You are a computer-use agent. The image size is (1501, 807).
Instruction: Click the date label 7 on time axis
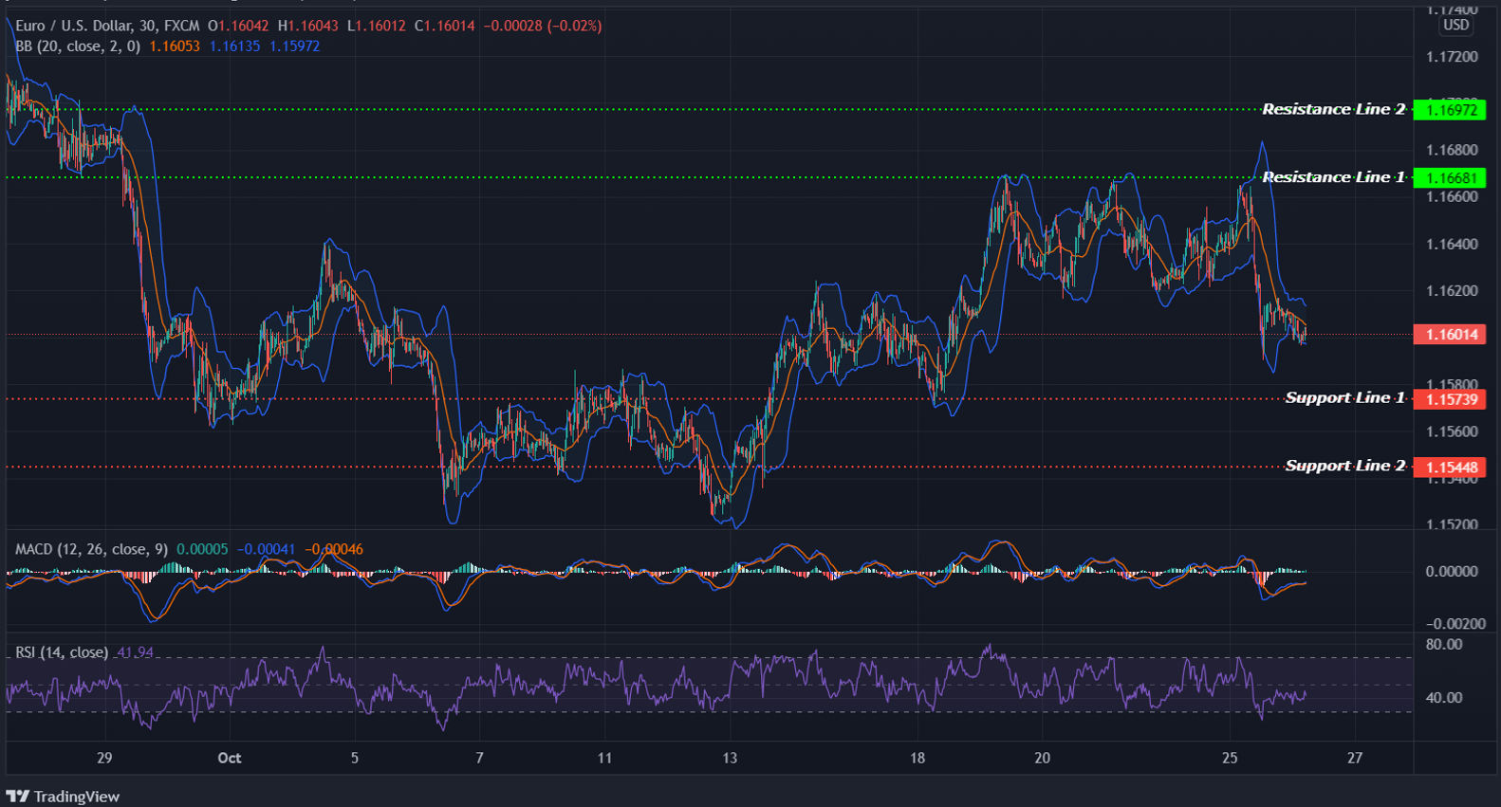tap(479, 758)
